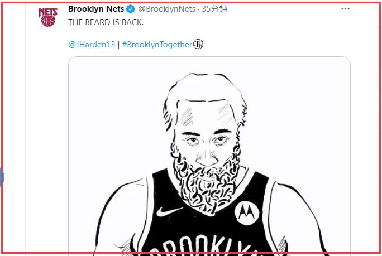Click the THE BEARD IS BACK text
The width and height of the screenshot is (382, 256).
(106, 23)
